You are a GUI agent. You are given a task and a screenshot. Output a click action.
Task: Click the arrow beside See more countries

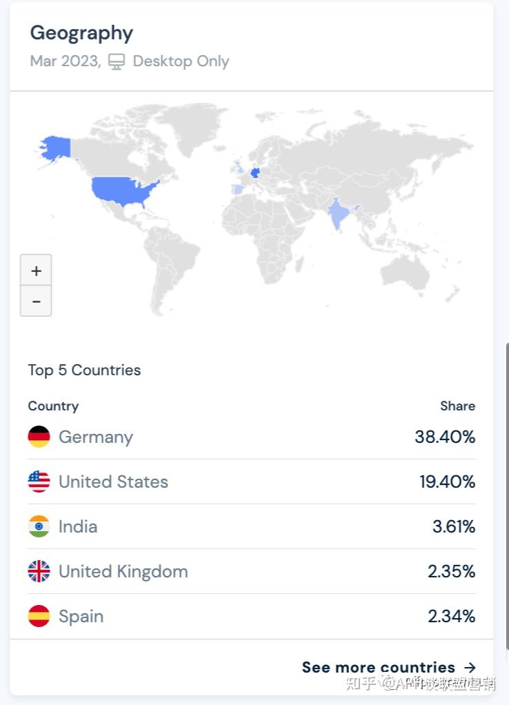pos(470,667)
